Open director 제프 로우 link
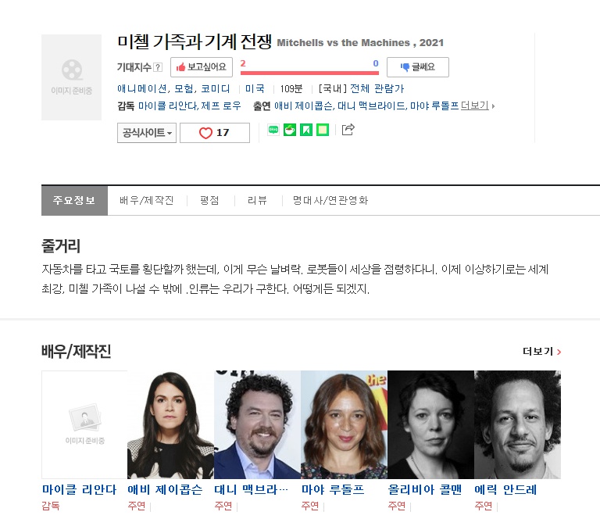Image resolution: width=600 pixels, height=526 pixels. click(221, 106)
